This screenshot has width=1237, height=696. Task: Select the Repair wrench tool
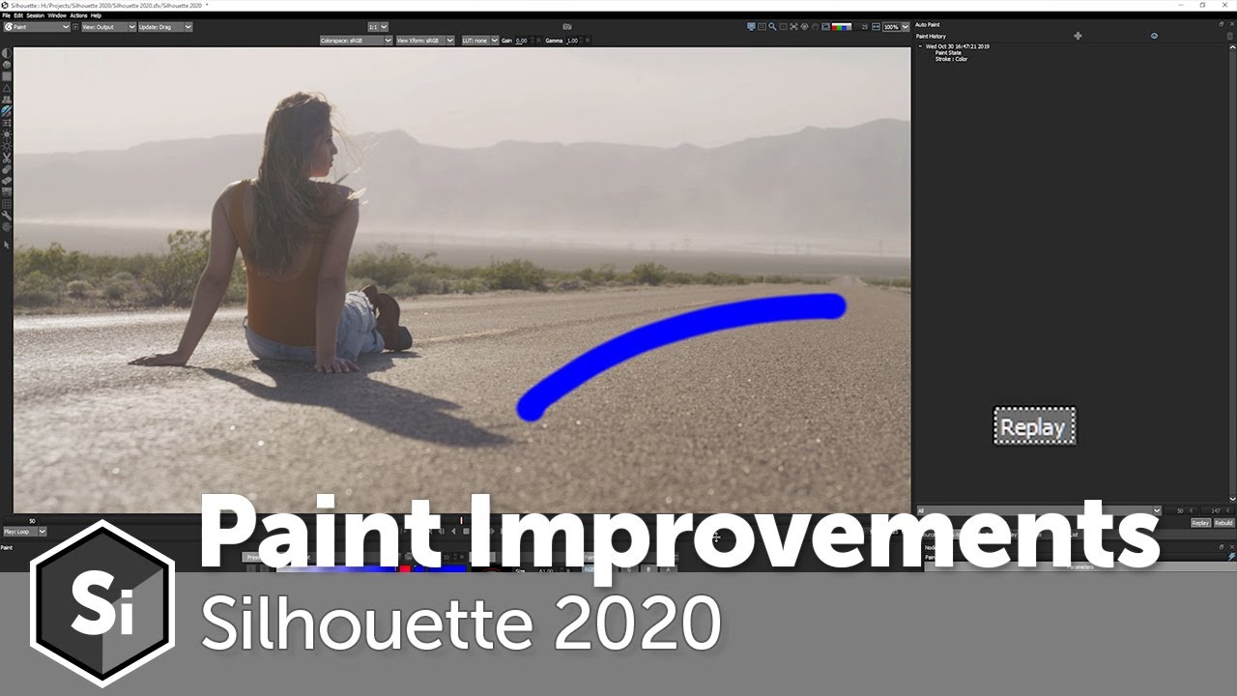tap(7, 217)
